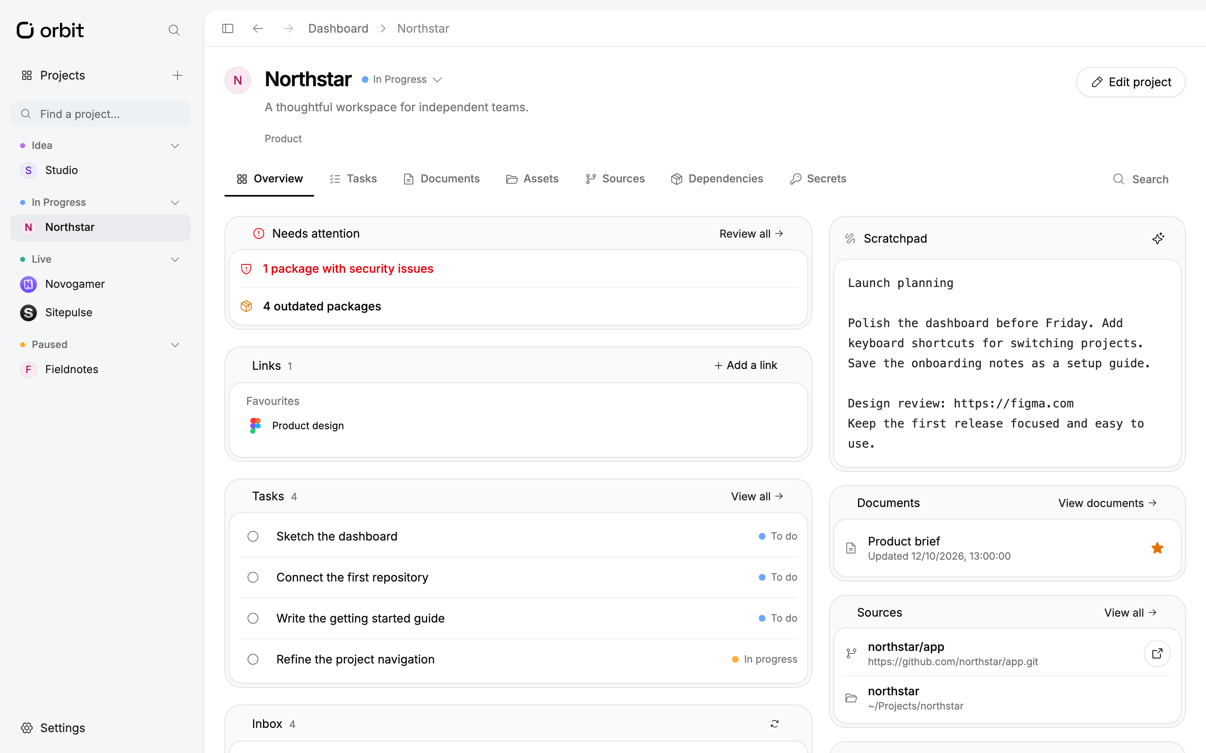The height and width of the screenshot is (753, 1206).
Task: Toggle the Product brief favourite star
Action: click(1157, 548)
